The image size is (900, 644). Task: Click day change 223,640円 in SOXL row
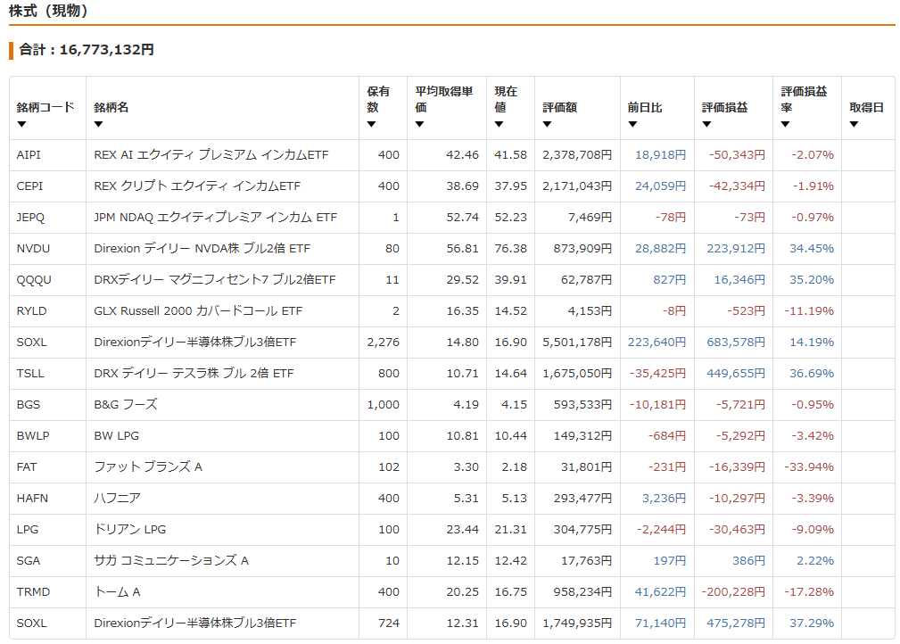pyautogui.click(x=656, y=343)
